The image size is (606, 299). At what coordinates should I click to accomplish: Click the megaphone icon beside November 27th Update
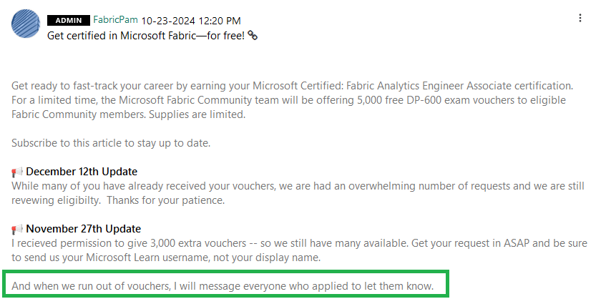17,230
